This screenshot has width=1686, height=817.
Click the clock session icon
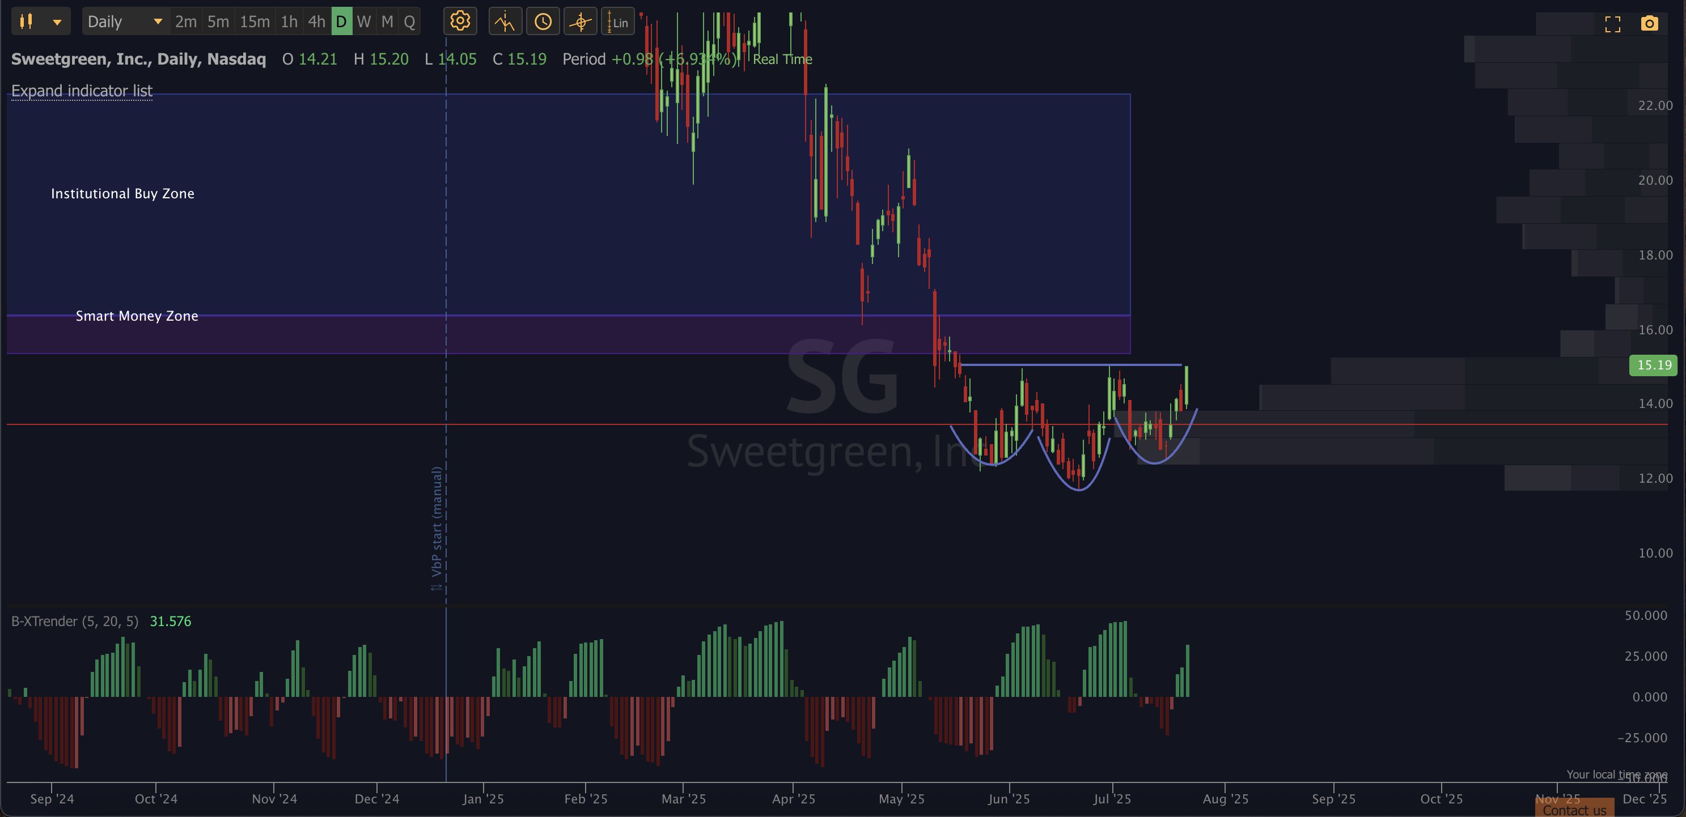point(543,22)
